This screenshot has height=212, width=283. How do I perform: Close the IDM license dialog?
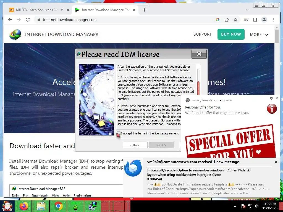point(199,54)
